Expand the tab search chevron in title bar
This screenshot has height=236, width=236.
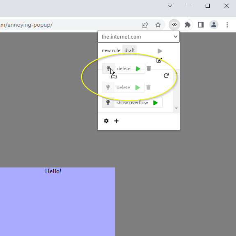170,6
